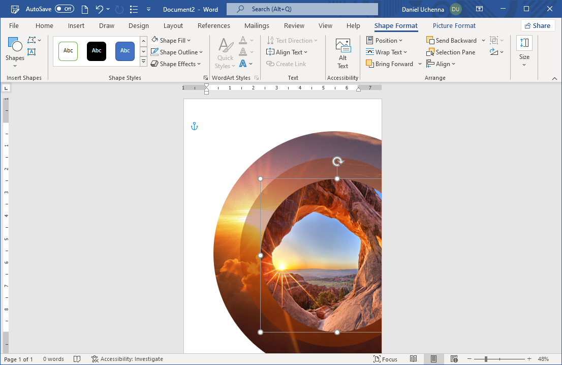The width and height of the screenshot is (562, 365).
Task: Open the Draw Text Box tool
Action: coord(32,52)
